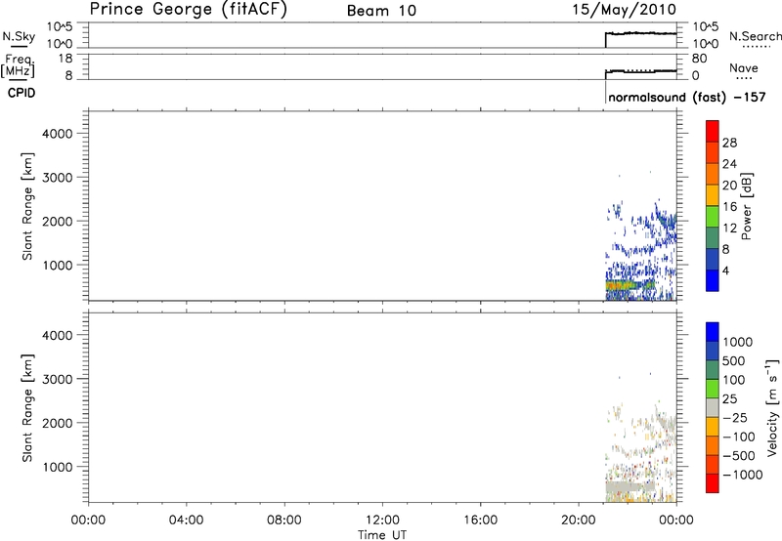Screen dimensions: 782x541
Task: Click the Time UT axis title
Action: click(382, 535)
